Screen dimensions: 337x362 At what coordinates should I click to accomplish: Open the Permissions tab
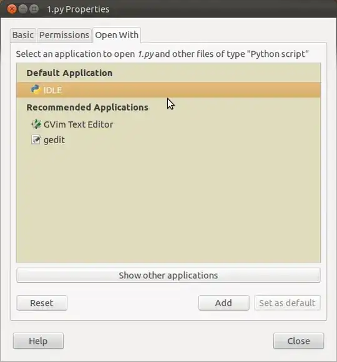coord(64,35)
